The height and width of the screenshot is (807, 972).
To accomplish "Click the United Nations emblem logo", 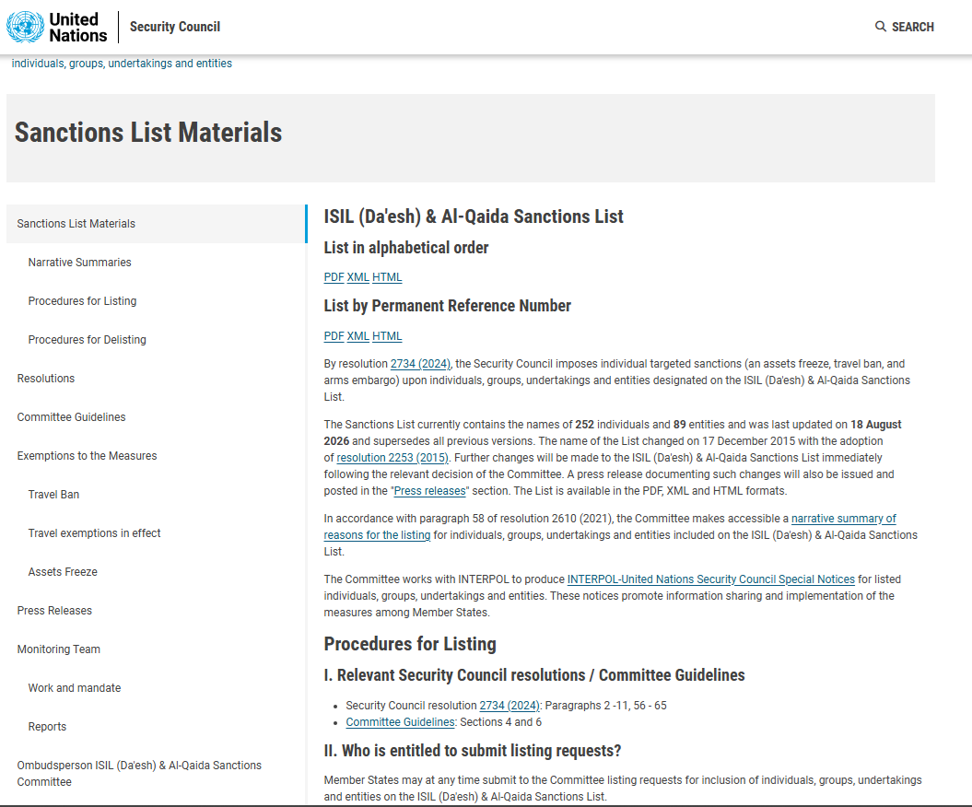I will click(x=26, y=28).
